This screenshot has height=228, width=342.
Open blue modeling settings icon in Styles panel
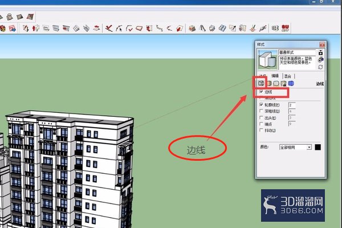(x=291, y=83)
